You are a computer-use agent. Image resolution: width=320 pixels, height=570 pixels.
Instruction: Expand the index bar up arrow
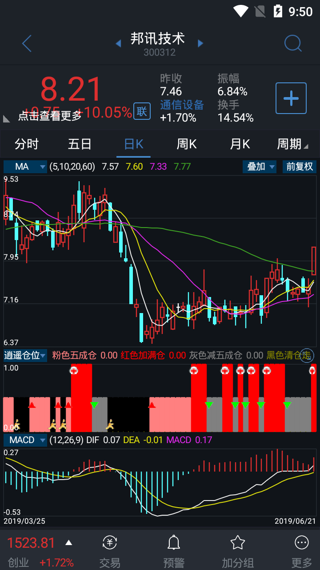[68, 542]
